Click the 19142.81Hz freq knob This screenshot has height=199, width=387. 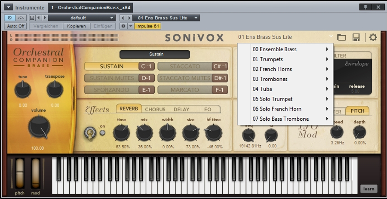point(249,135)
